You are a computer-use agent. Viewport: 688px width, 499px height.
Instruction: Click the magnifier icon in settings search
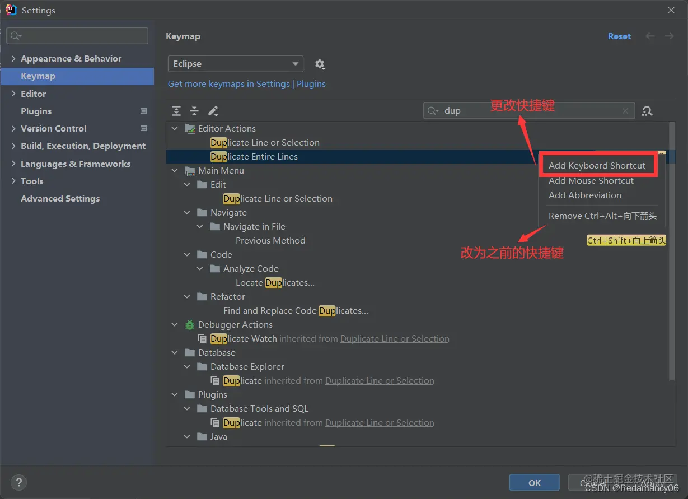pos(16,36)
